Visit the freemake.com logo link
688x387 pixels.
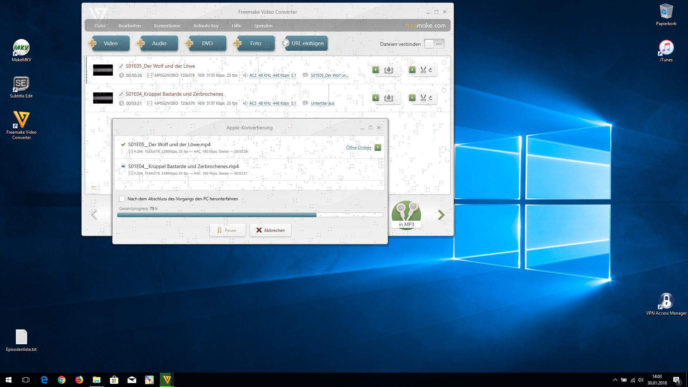(425, 25)
